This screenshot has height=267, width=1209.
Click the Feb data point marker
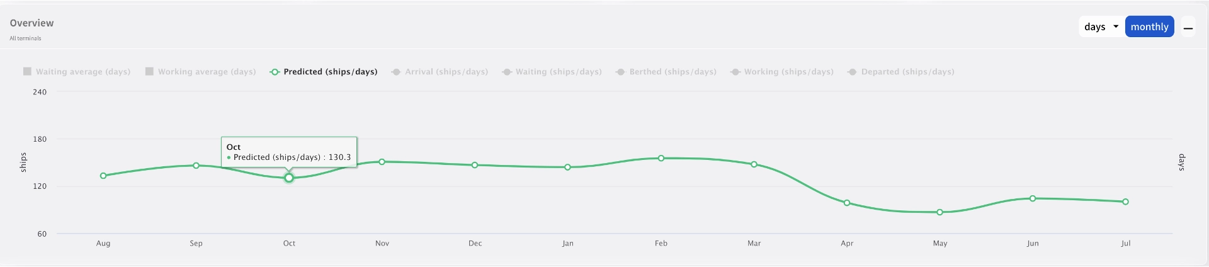[x=661, y=159]
